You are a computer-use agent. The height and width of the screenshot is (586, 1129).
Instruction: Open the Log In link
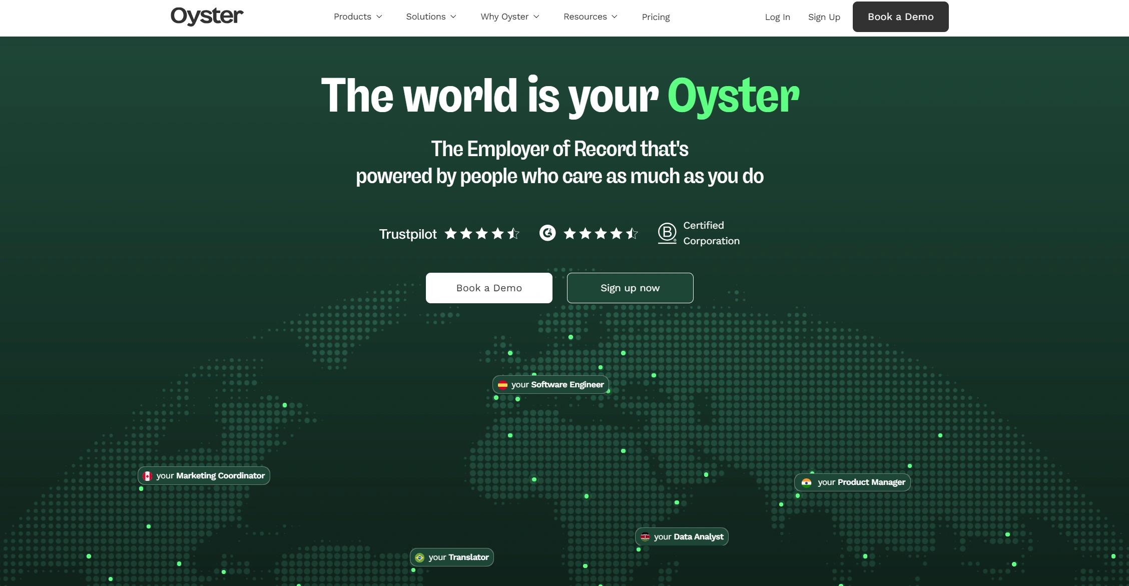click(777, 17)
